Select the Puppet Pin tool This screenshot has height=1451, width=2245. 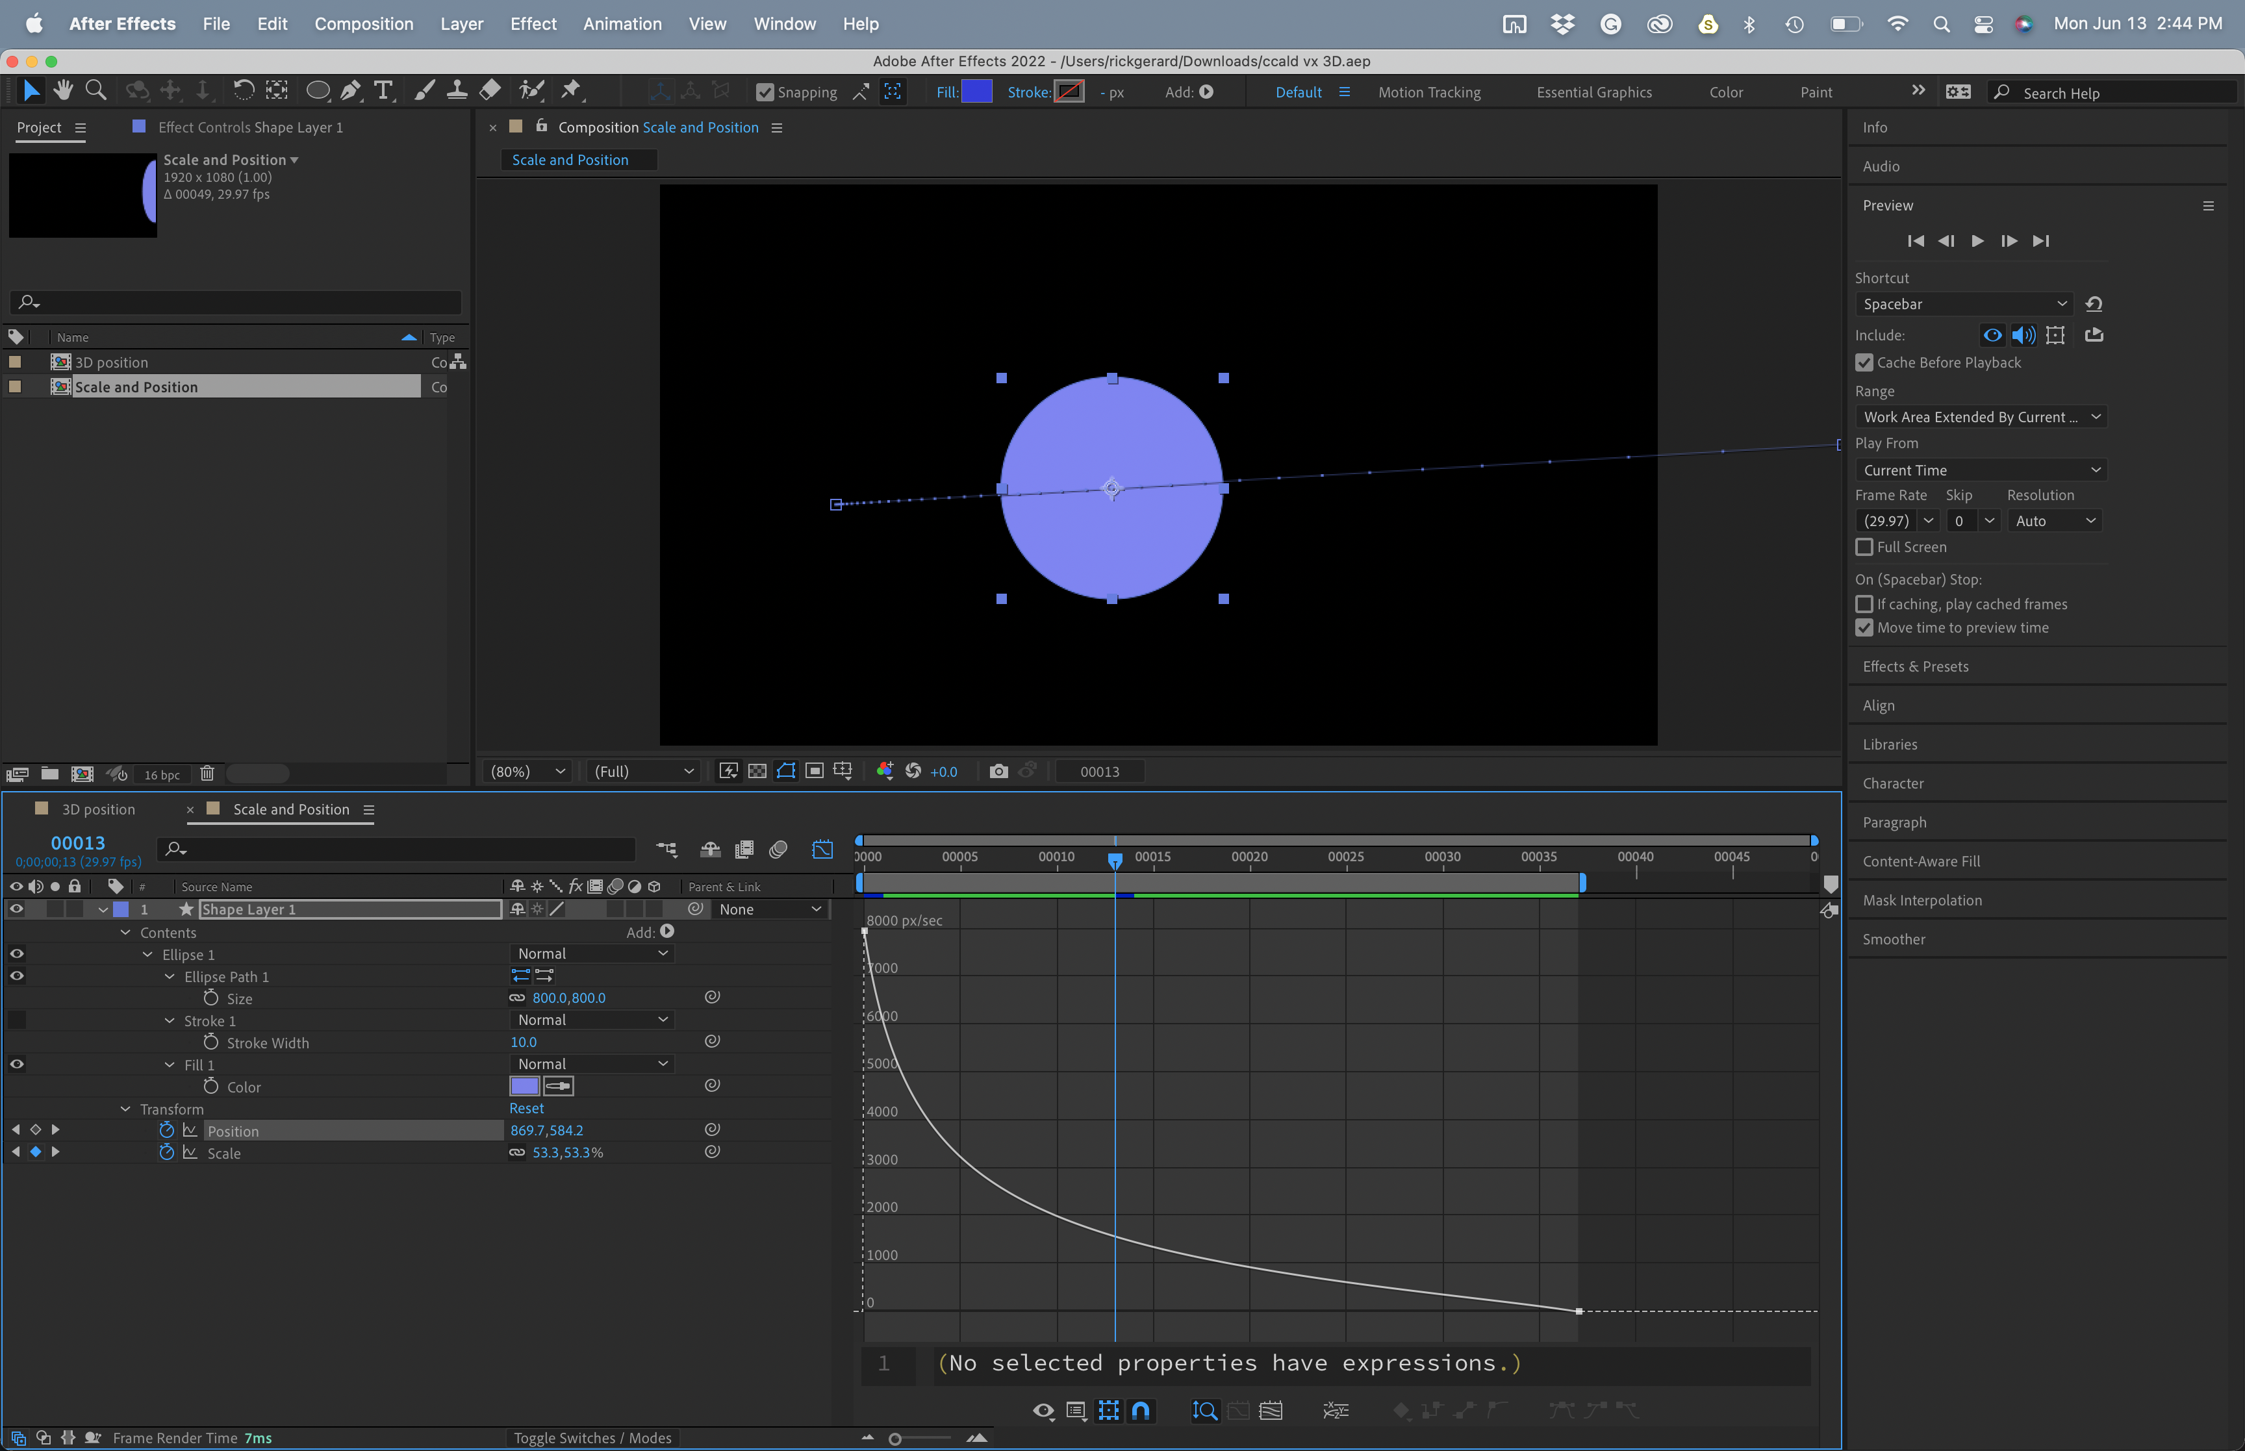[571, 90]
